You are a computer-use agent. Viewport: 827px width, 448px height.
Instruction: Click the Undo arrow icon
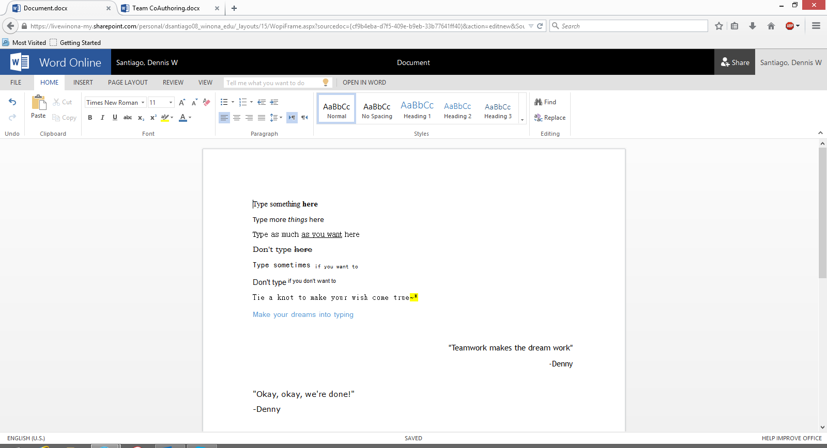tap(12, 102)
